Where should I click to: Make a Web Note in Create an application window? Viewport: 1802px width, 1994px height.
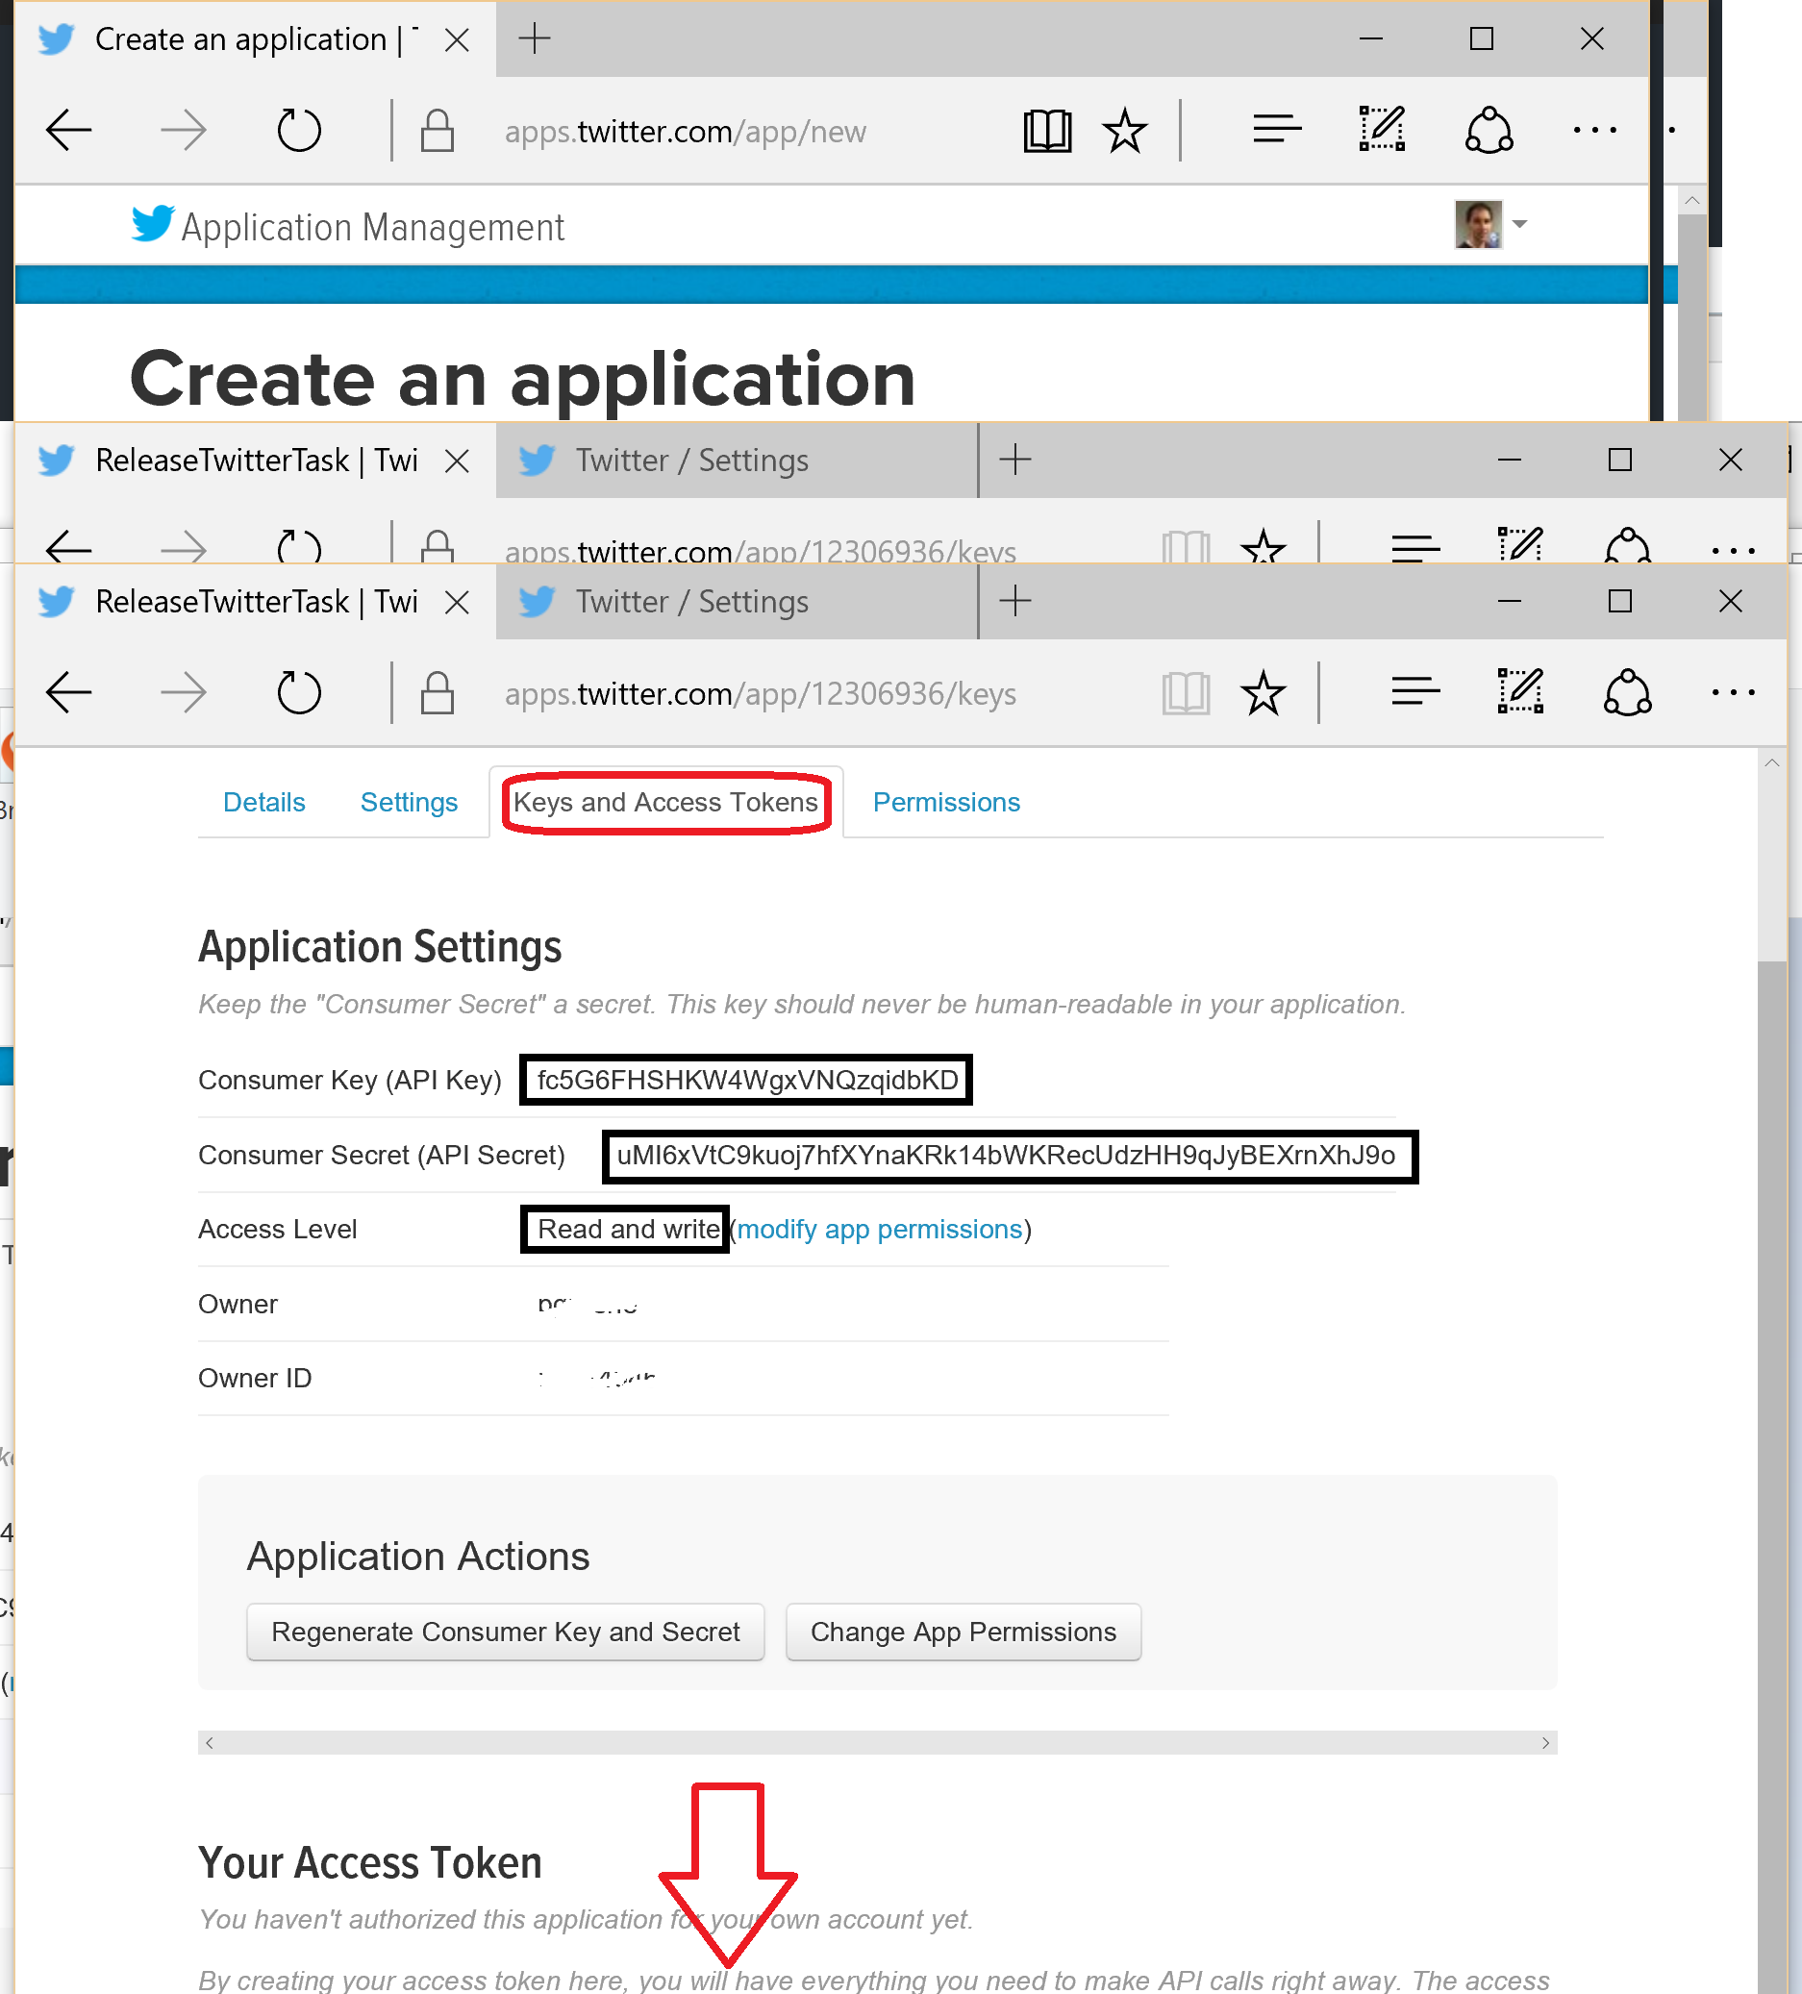pos(1382,129)
